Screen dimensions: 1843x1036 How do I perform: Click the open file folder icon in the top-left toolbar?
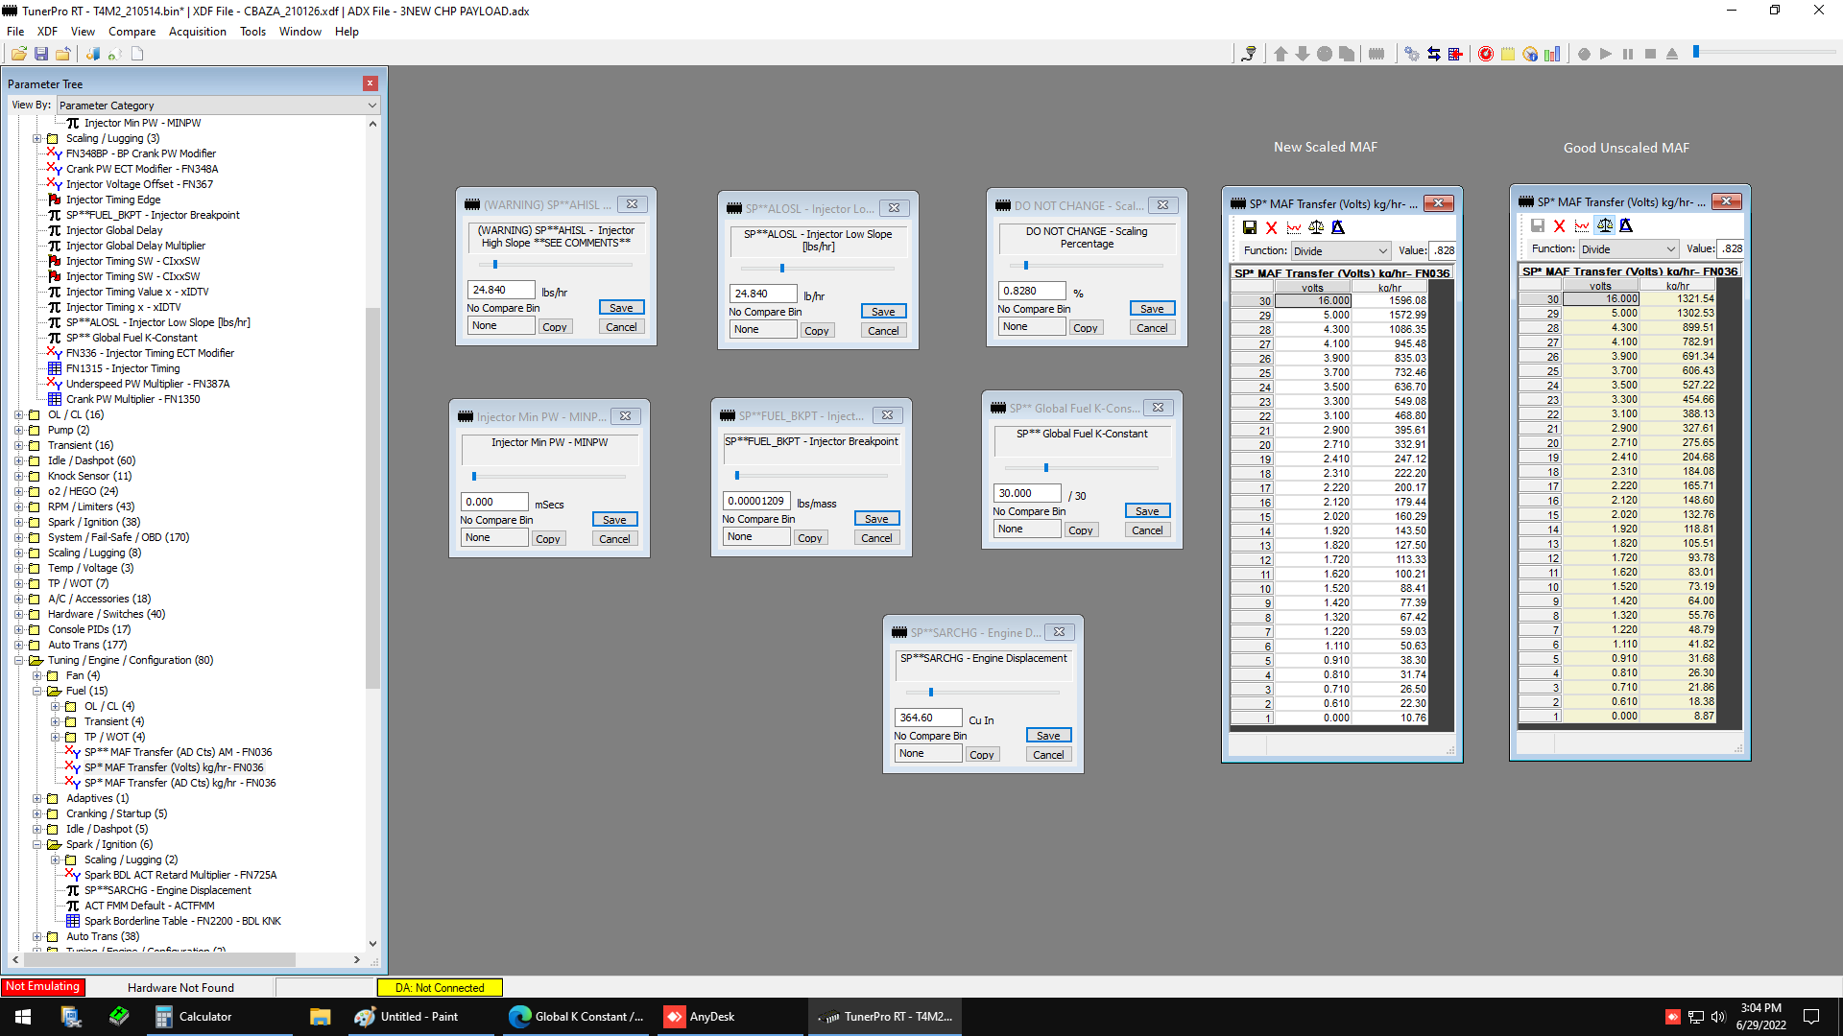[x=18, y=54]
